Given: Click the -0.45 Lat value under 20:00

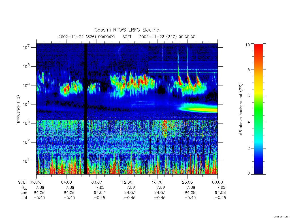Looking at the screenshot, I should point(190,198).
